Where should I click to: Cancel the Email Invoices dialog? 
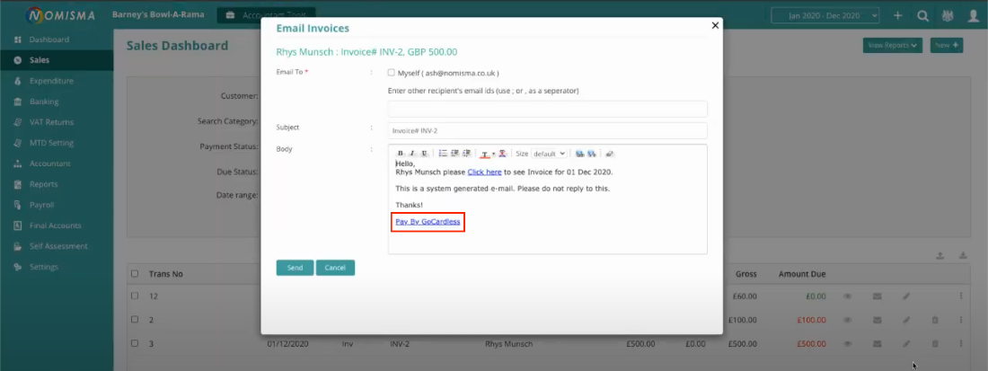[335, 268]
